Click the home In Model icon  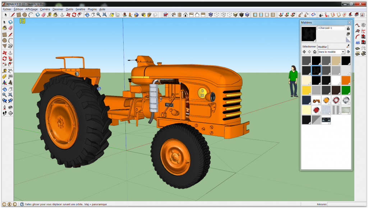(x=315, y=52)
